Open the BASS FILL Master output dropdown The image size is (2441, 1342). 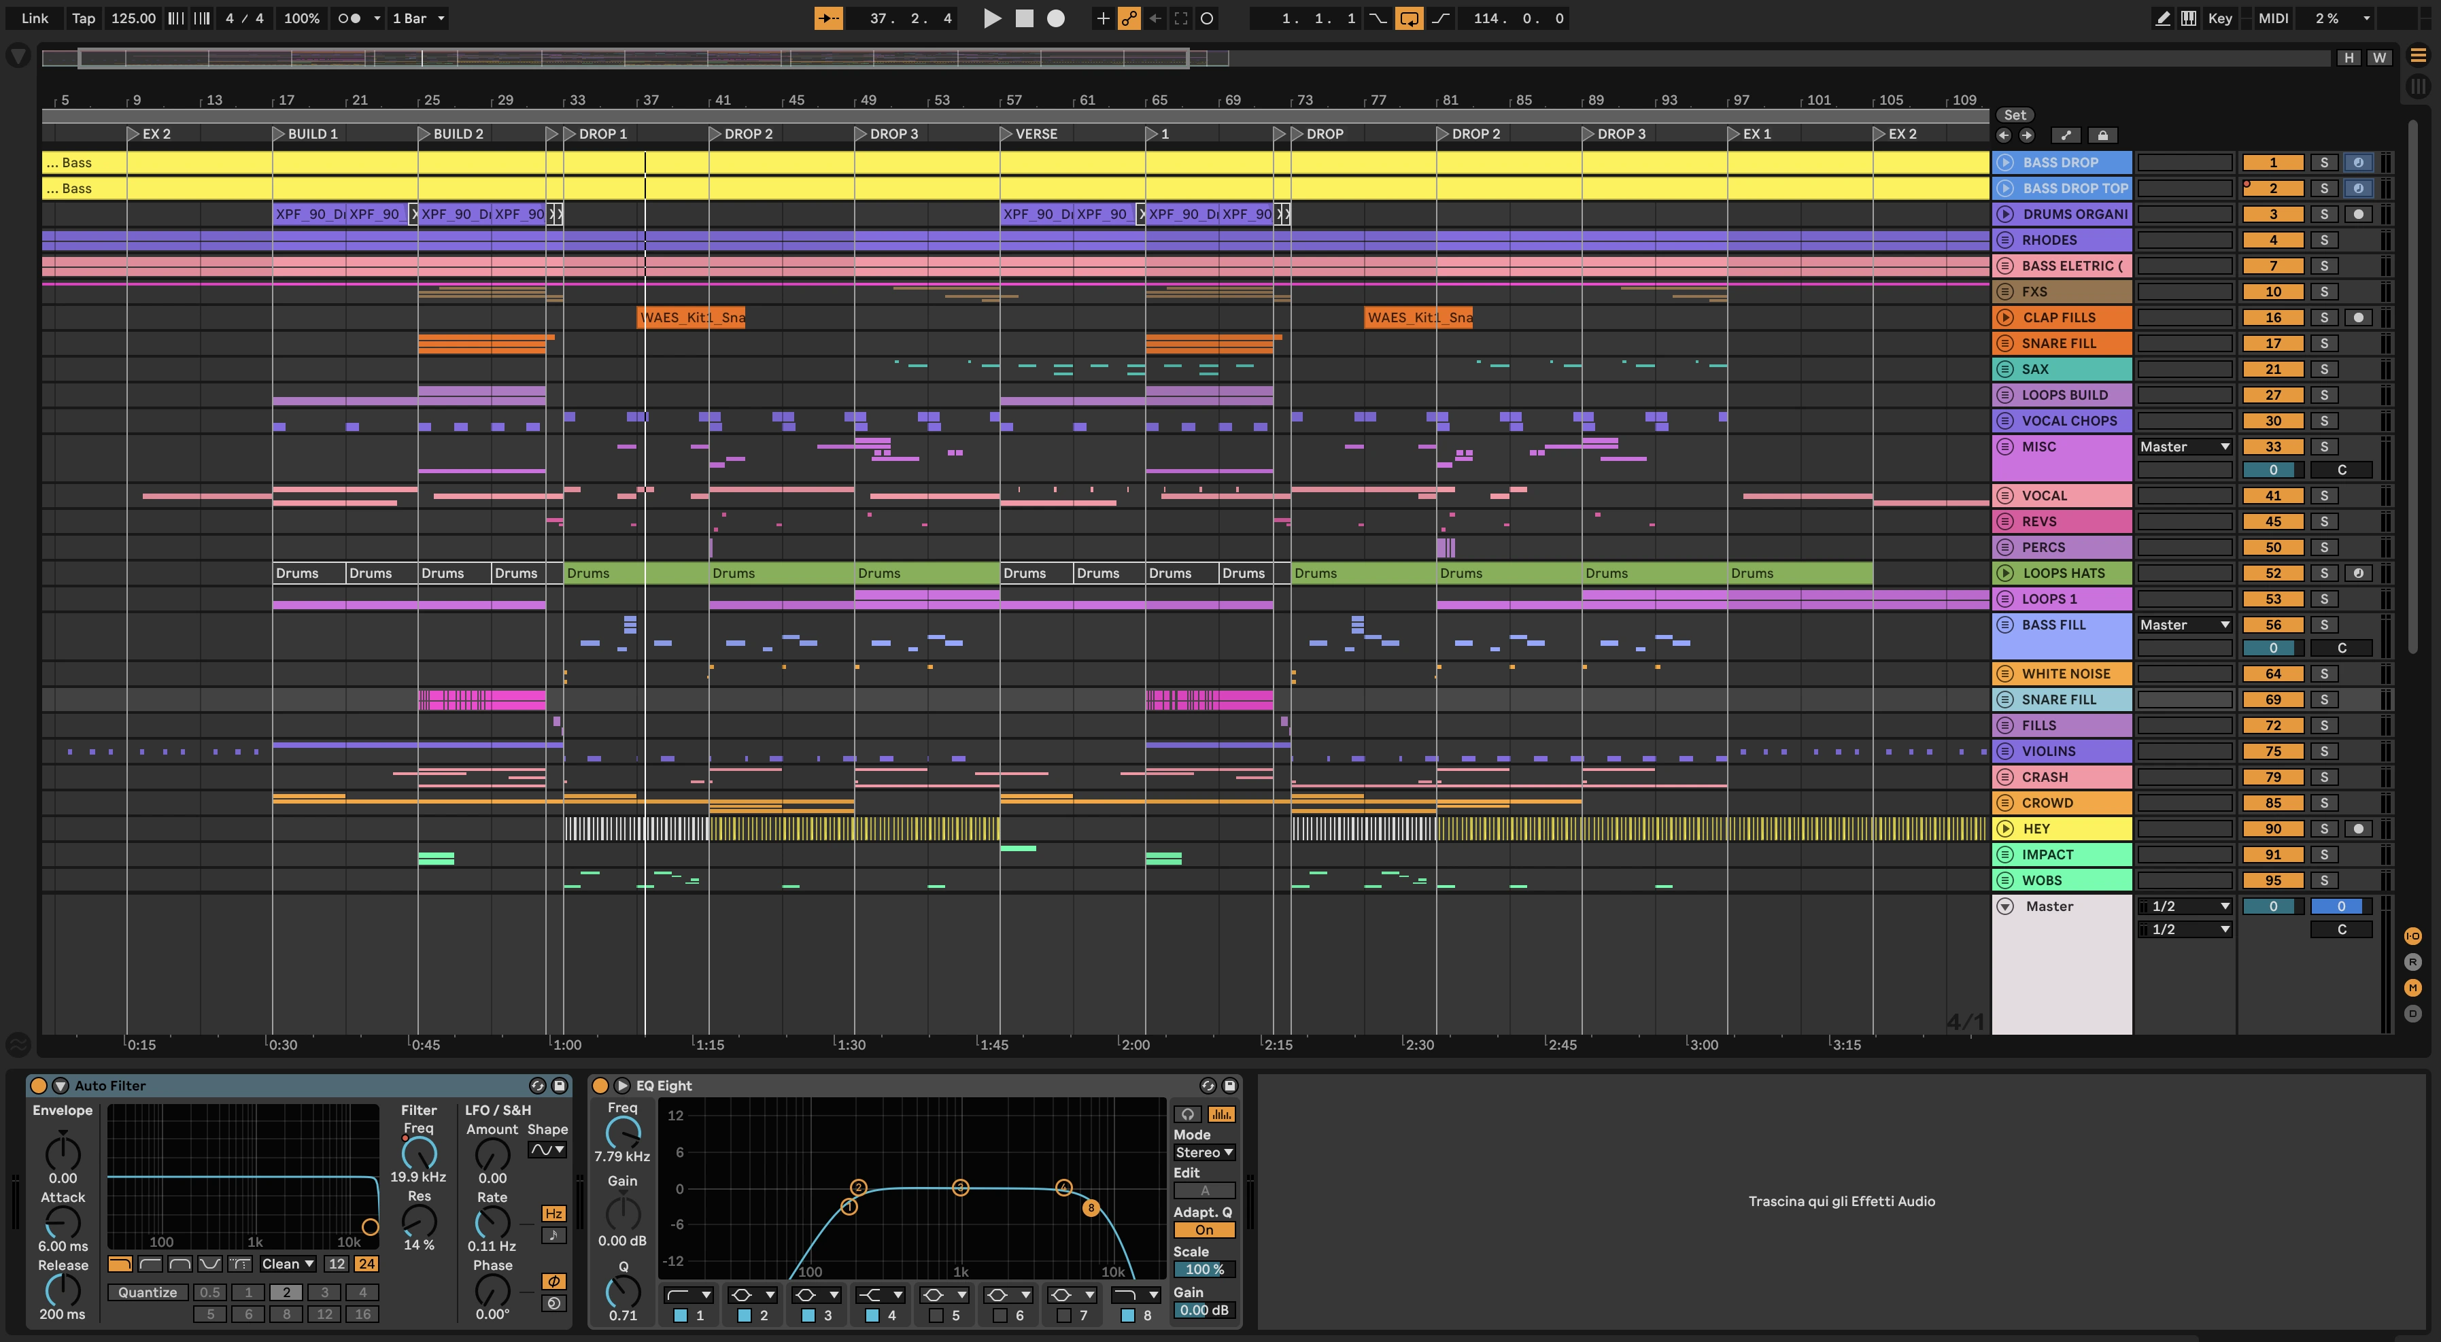point(2184,625)
